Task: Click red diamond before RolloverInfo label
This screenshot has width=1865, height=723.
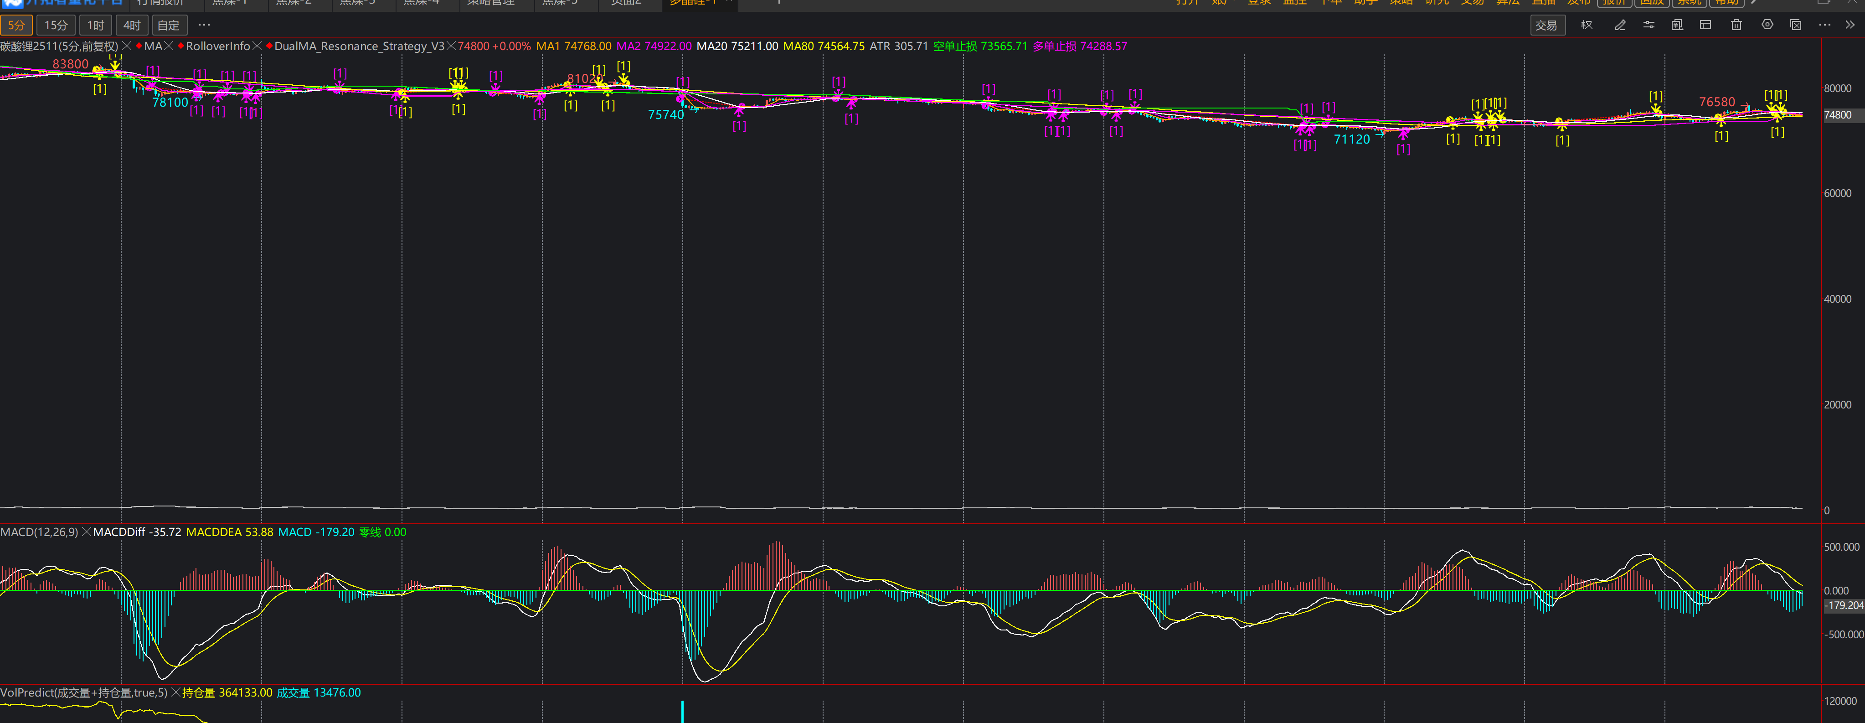Action: pos(181,46)
